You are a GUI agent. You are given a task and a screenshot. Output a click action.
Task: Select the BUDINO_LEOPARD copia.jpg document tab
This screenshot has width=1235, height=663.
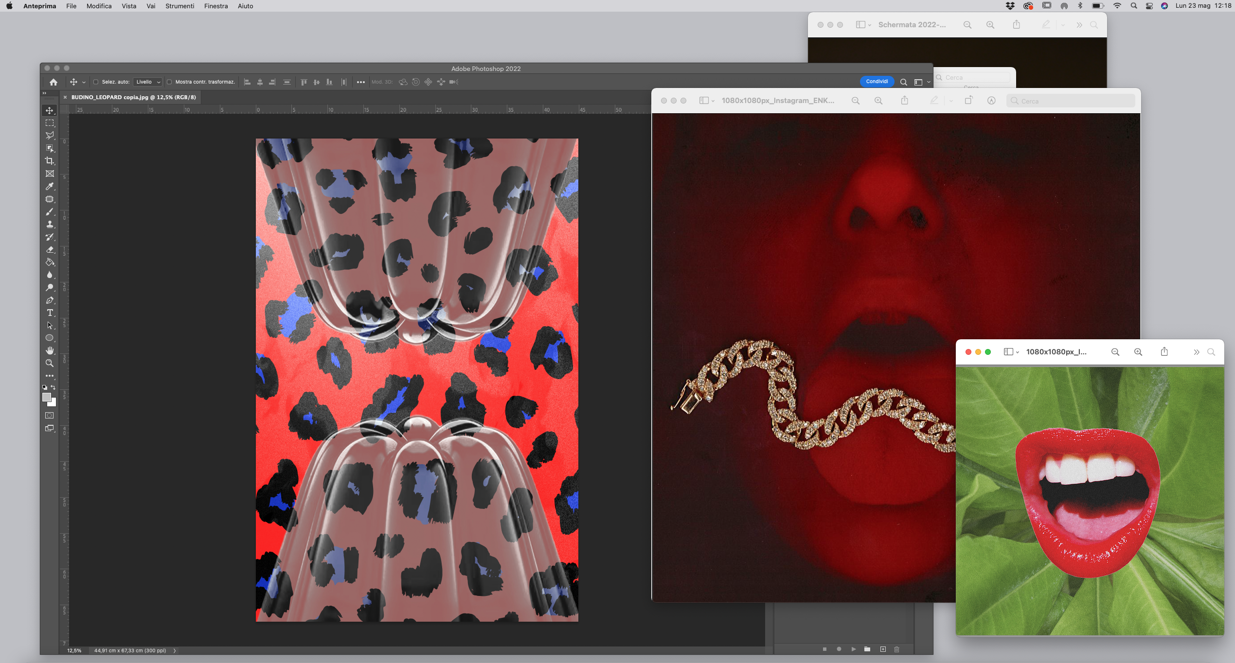tap(133, 97)
